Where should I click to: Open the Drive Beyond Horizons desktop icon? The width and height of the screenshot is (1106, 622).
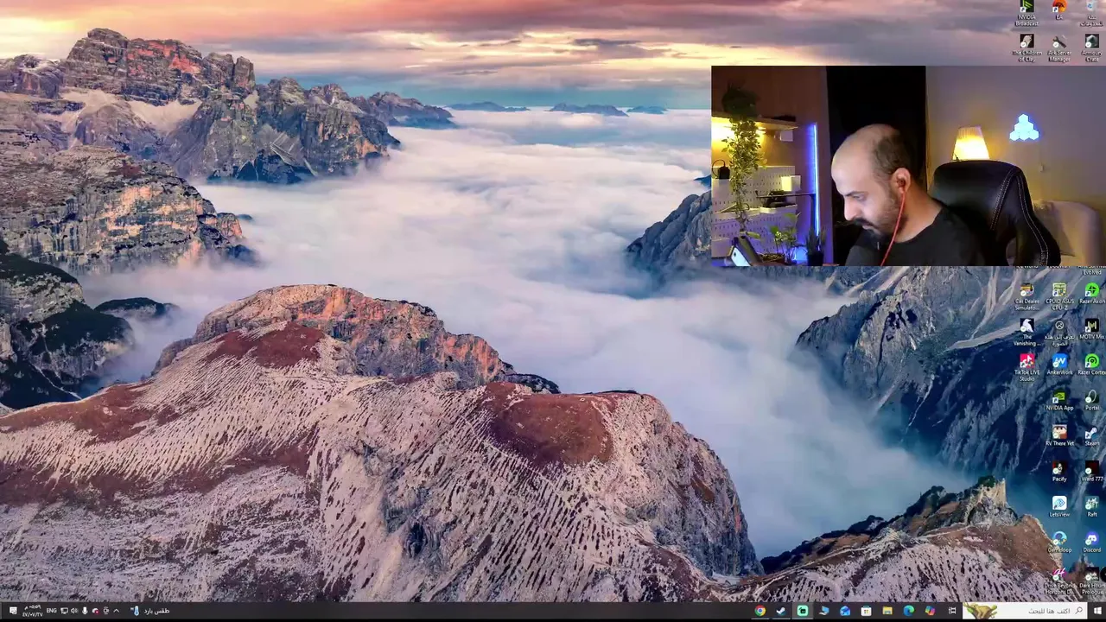pos(1059,581)
